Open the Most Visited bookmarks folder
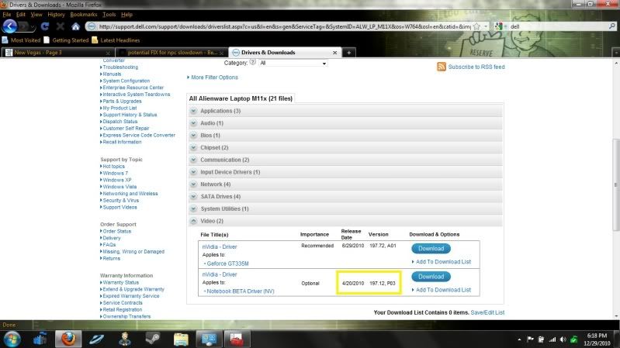Screen dimensions: 620x348 click(22, 40)
